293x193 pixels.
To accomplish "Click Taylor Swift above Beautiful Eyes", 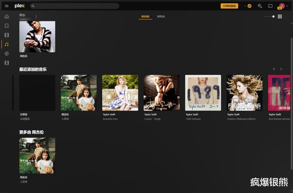I will click(109, 114).
